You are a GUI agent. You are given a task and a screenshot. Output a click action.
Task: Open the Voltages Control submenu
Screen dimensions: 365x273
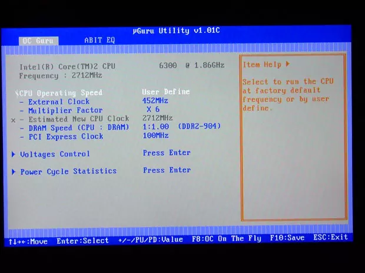point(55,154)
